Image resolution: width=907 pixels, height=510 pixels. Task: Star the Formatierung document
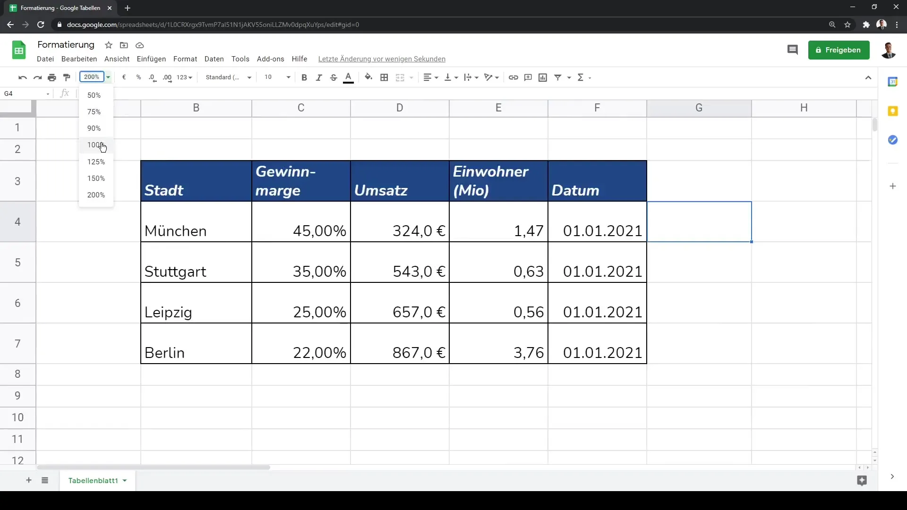click(109, 45)
